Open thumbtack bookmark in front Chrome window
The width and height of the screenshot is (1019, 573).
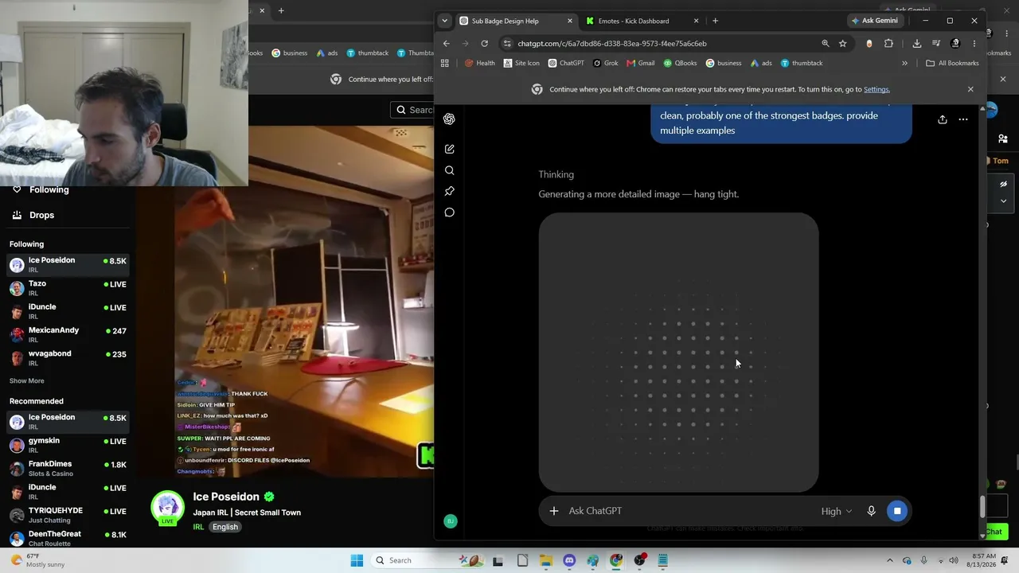[802, 63]
